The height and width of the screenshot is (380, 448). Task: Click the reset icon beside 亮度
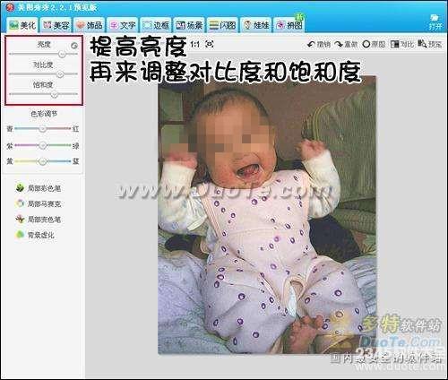pyautogui.click(x=74, y=46)
